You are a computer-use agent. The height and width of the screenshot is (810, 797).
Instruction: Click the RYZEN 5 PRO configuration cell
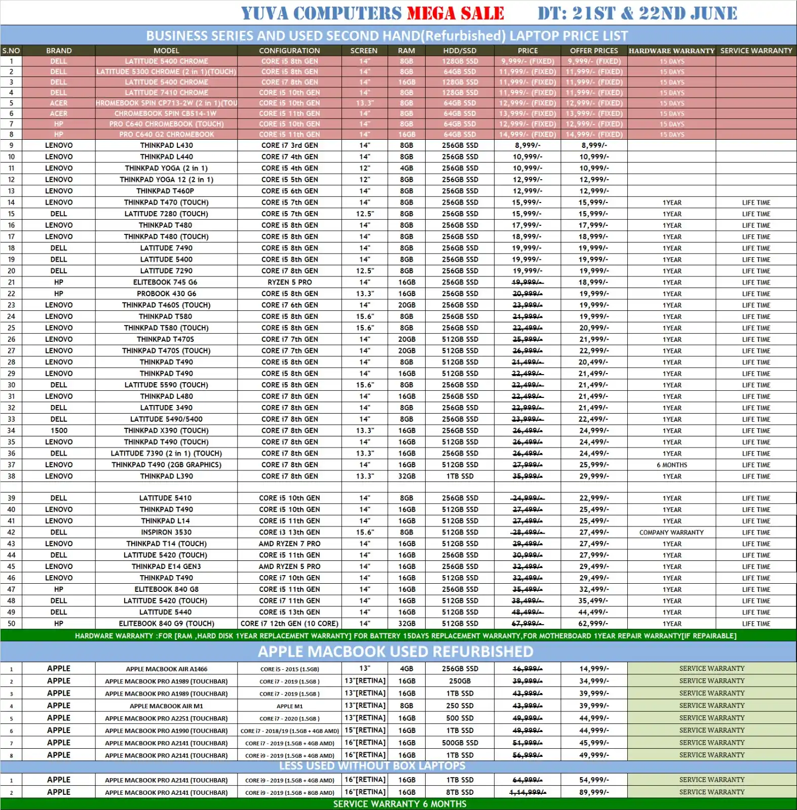coord(289,282)
